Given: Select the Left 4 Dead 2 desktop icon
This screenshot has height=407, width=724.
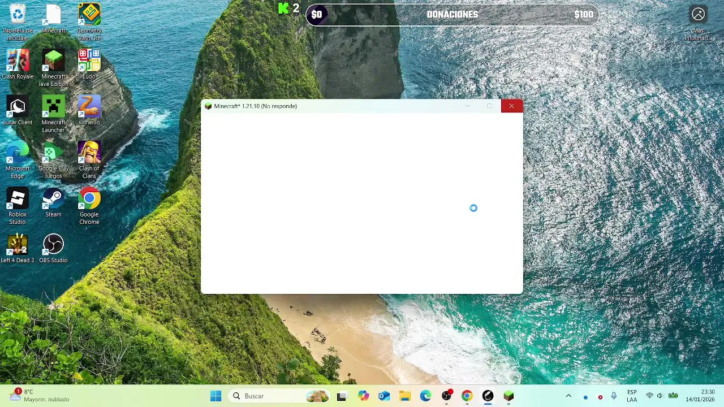Looking at the screenshot, I should pos(18,248).
